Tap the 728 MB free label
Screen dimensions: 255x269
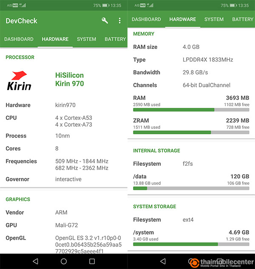[x=238, y=127]
